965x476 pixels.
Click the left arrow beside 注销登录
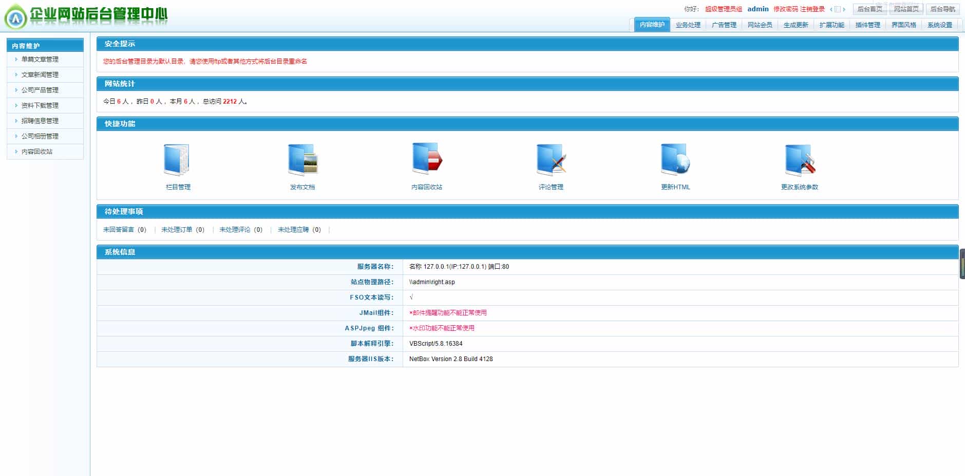831,9
